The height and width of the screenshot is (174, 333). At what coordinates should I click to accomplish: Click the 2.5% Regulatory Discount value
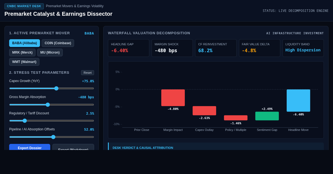pos(90,114)
